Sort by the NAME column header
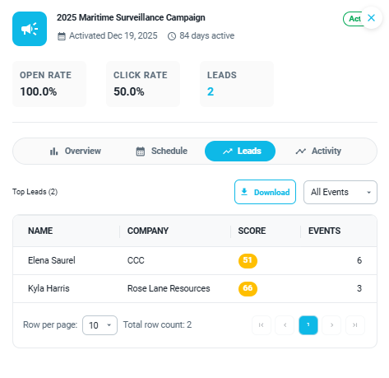Image resolution: width=389 pixels, height=378 pixels. click(x=40, y=231)
